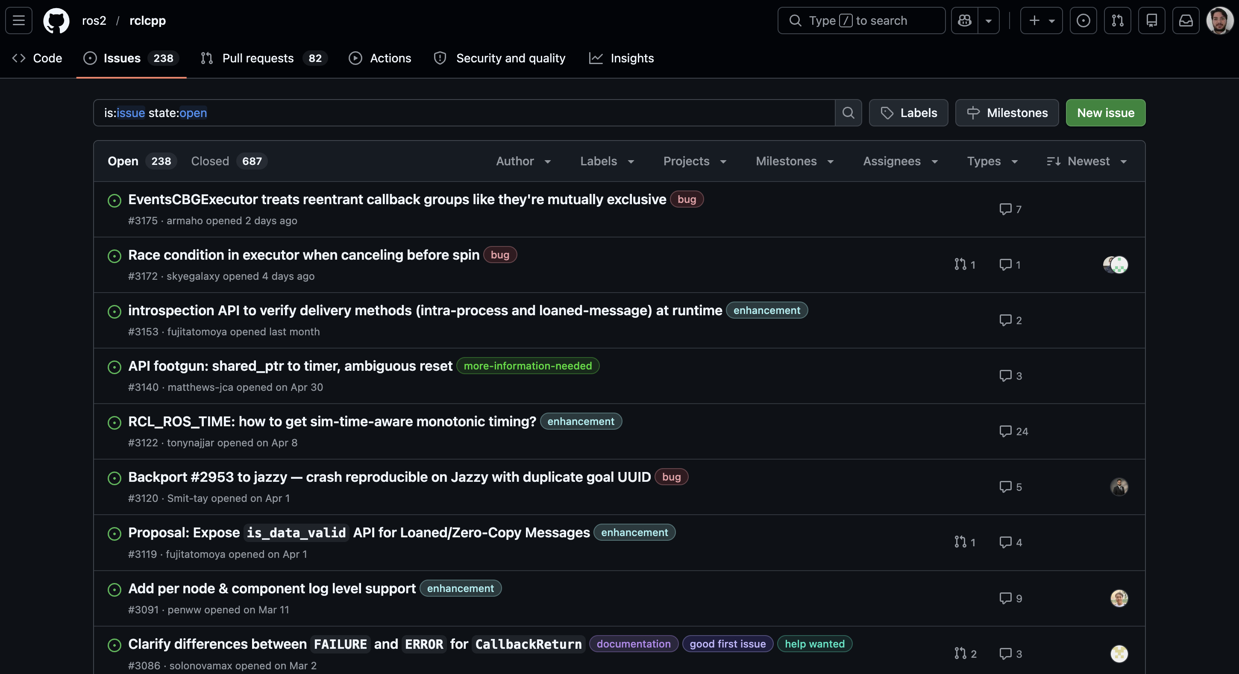Click assignee avatars on issue #3172
This screenshot has height=674, width=1239.
click(1116, 264)
